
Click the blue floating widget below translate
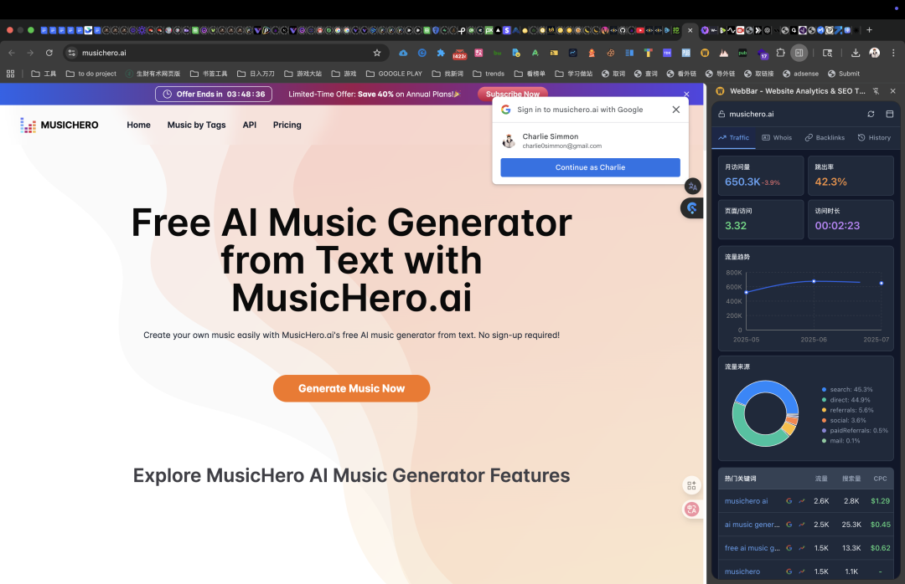click(x=692, y=208)
